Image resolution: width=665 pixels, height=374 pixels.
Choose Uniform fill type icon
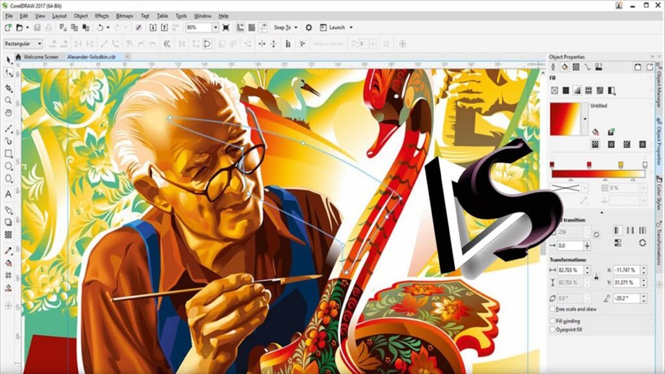point(566,90)
